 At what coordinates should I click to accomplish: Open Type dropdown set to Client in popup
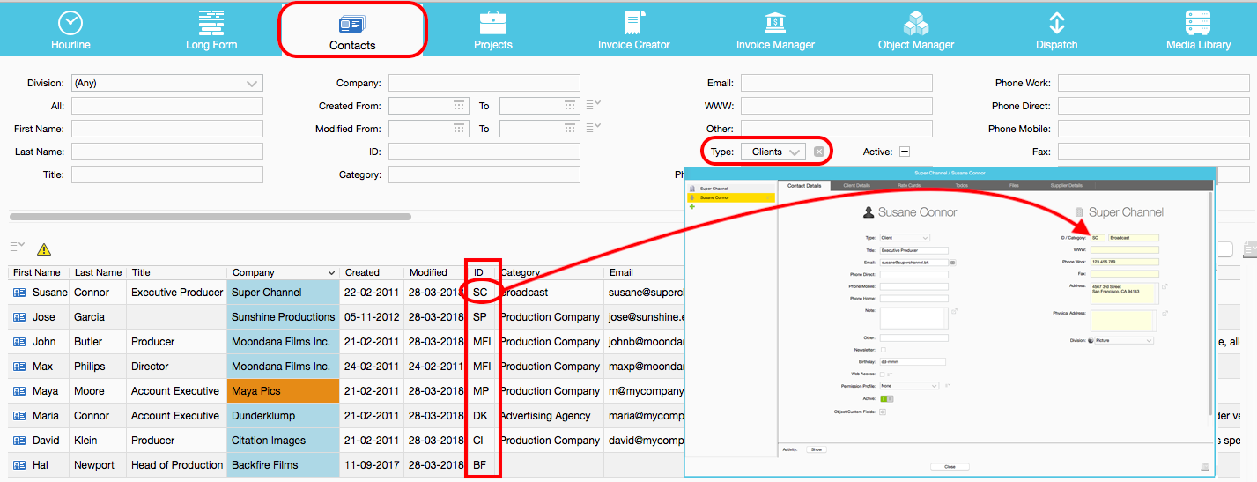(x=905, y=238)
